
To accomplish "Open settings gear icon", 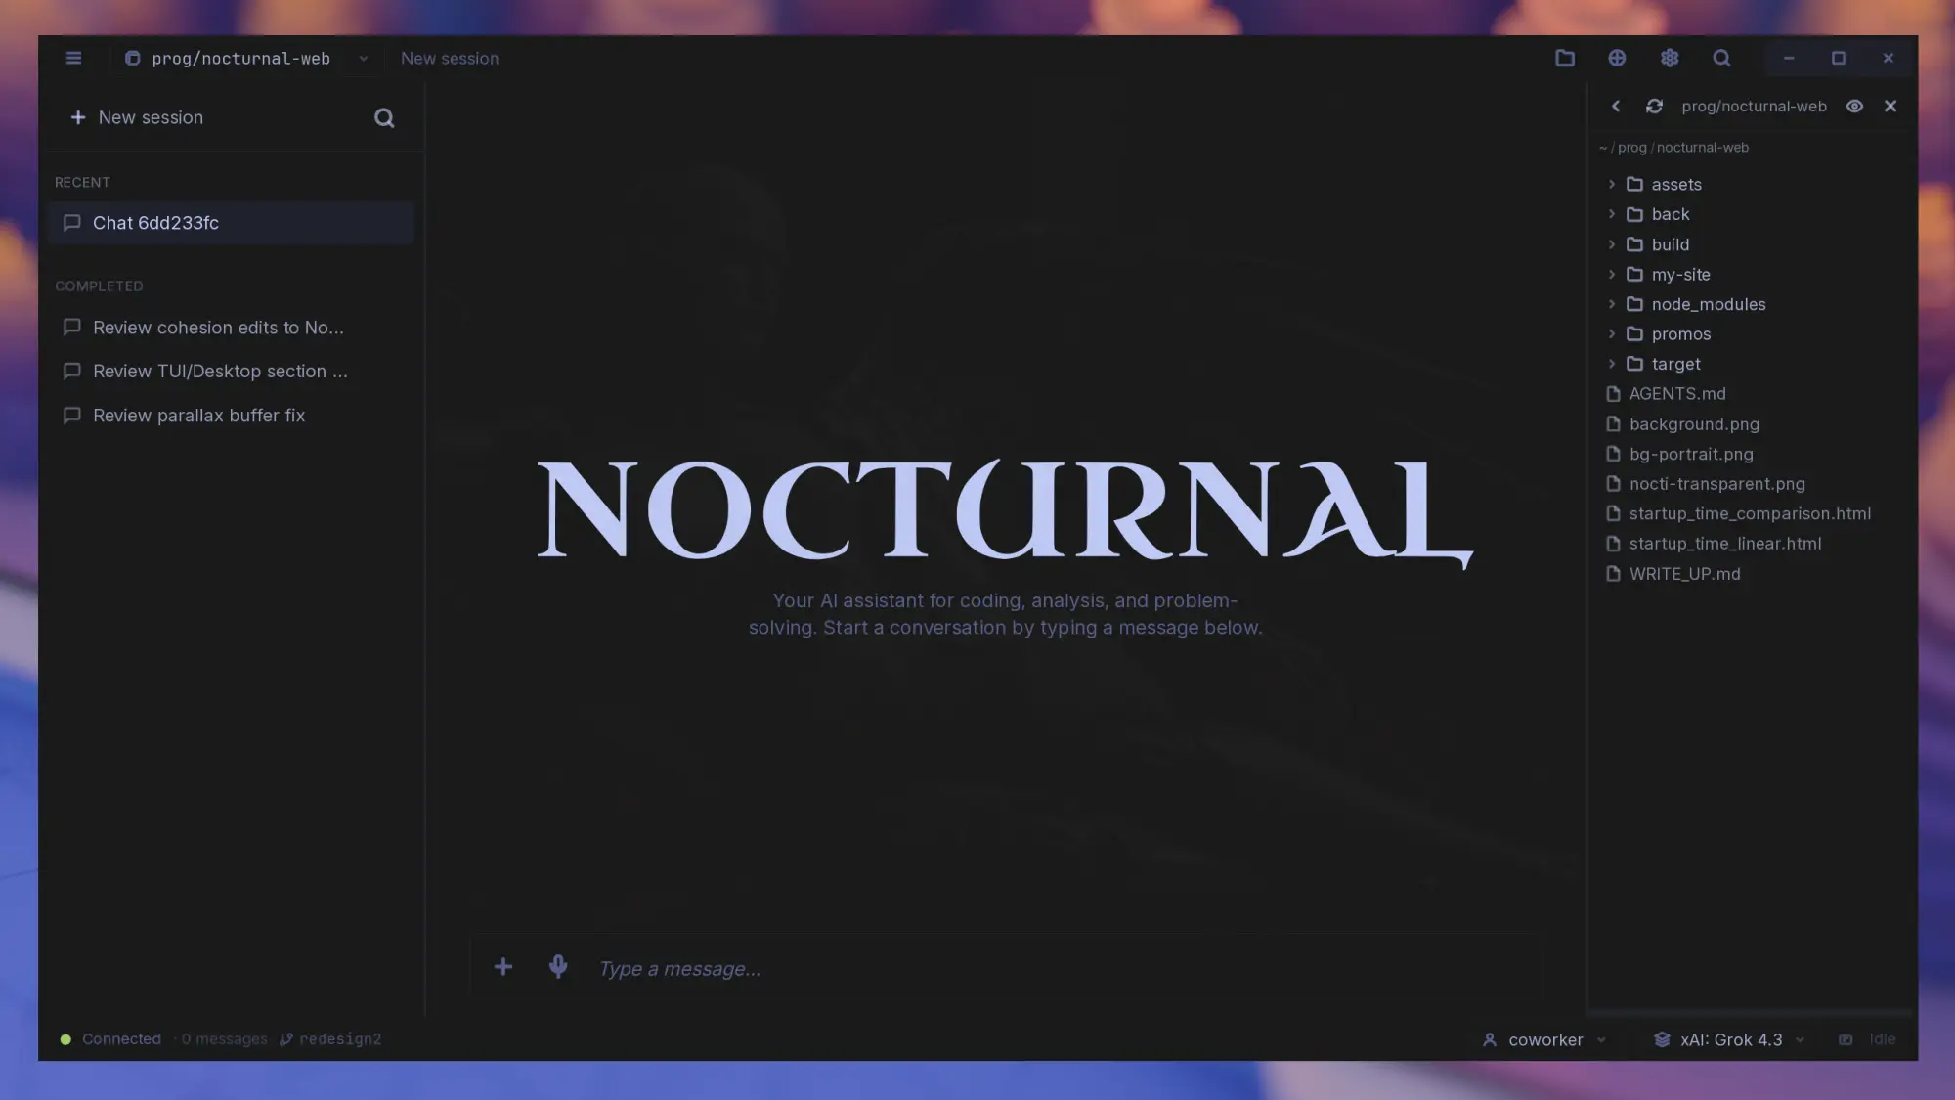I will point(1670,59).
